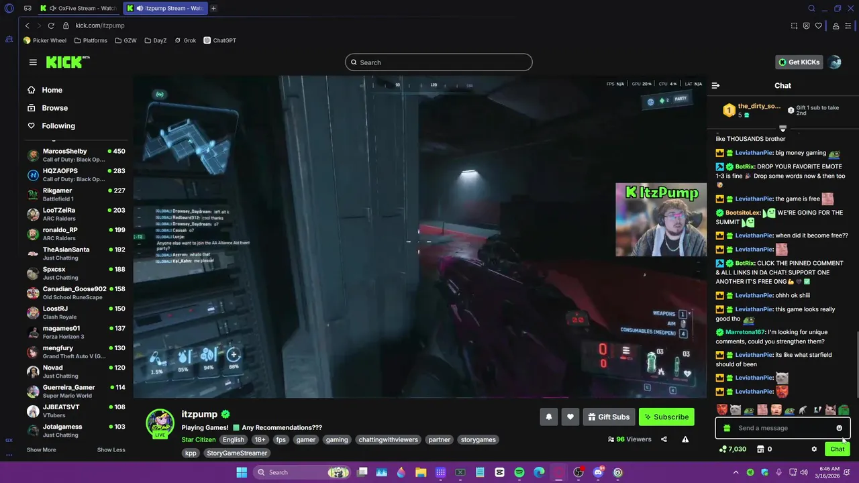Expand the pinned leaderboard chevron in chat
The width and height of the screenshot is (859, 483).
point(782,128)
